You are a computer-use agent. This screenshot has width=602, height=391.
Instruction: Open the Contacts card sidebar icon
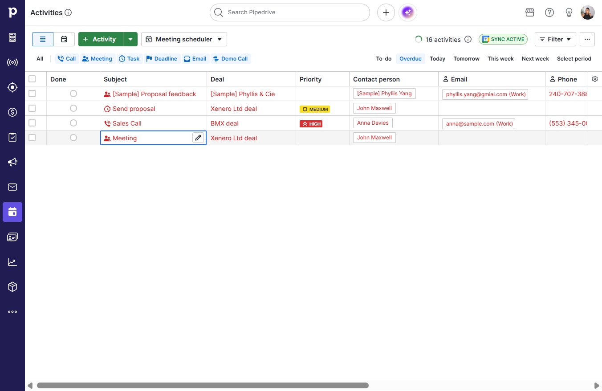click(x=12, y=237)
